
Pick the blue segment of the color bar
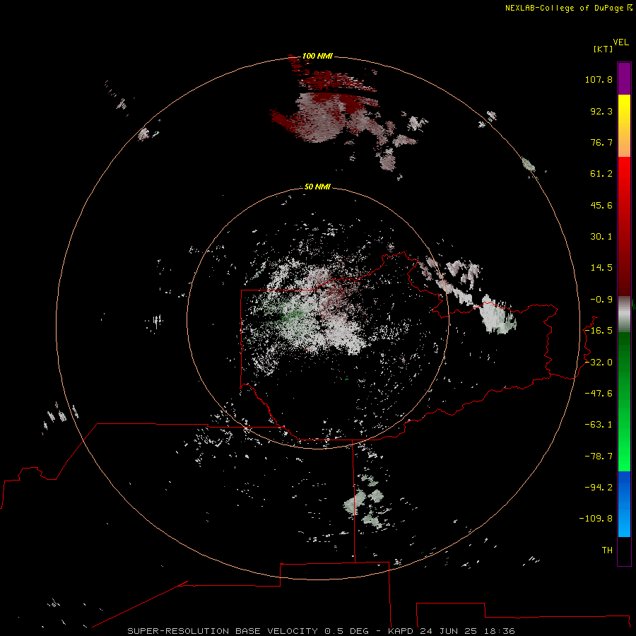tap(624, 504)
